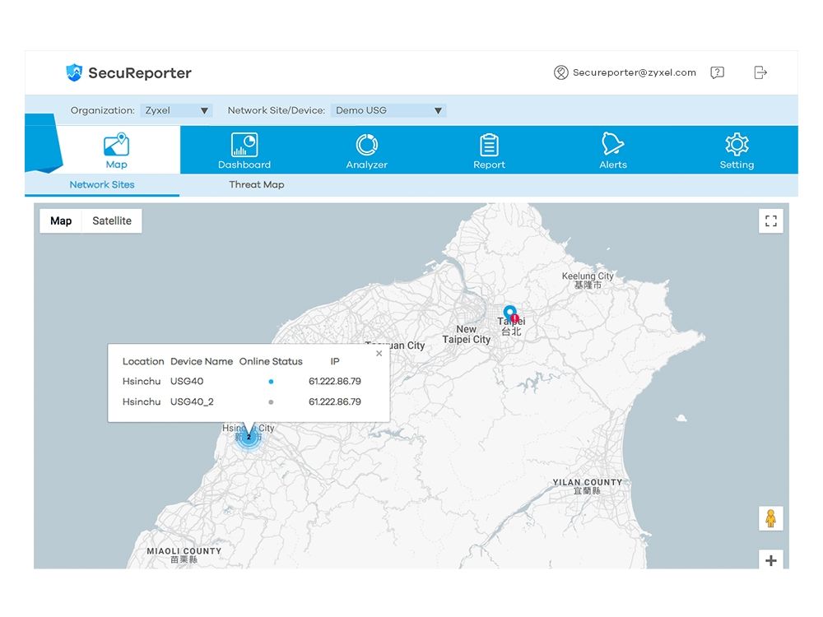Open the Report section
The height and width of the screenshot is (617, 823).
[x=489, y=151]
